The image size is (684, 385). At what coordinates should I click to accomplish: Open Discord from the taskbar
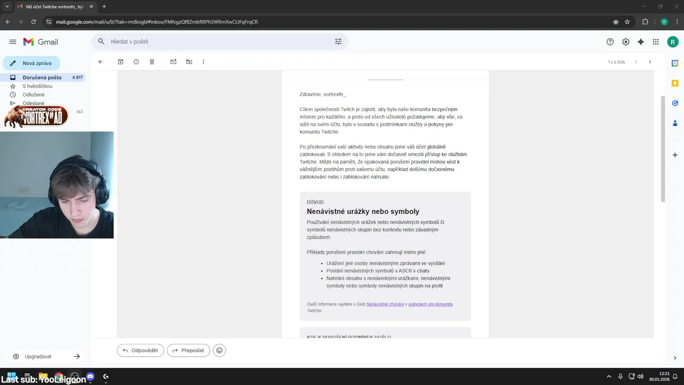click(x=90, y=376)
